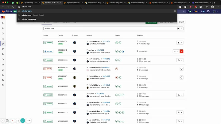
Task: Open browser profile avatar
Action: pyautogui.click(x=212, y=7)
